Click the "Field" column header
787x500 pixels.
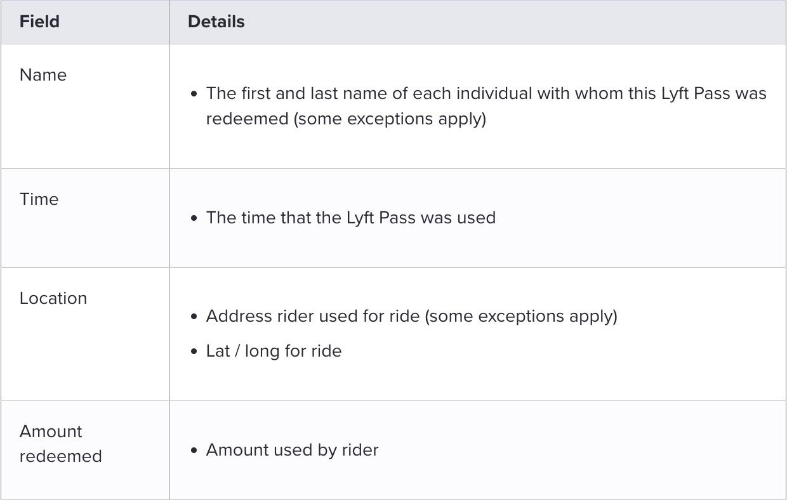click(x=39, y=22)
